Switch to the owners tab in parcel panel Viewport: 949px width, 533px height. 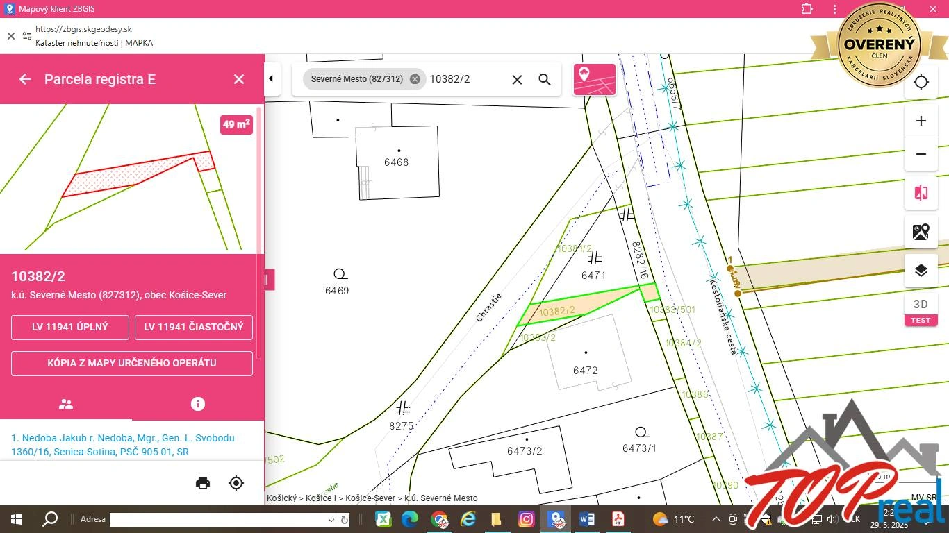pos(65,403)
